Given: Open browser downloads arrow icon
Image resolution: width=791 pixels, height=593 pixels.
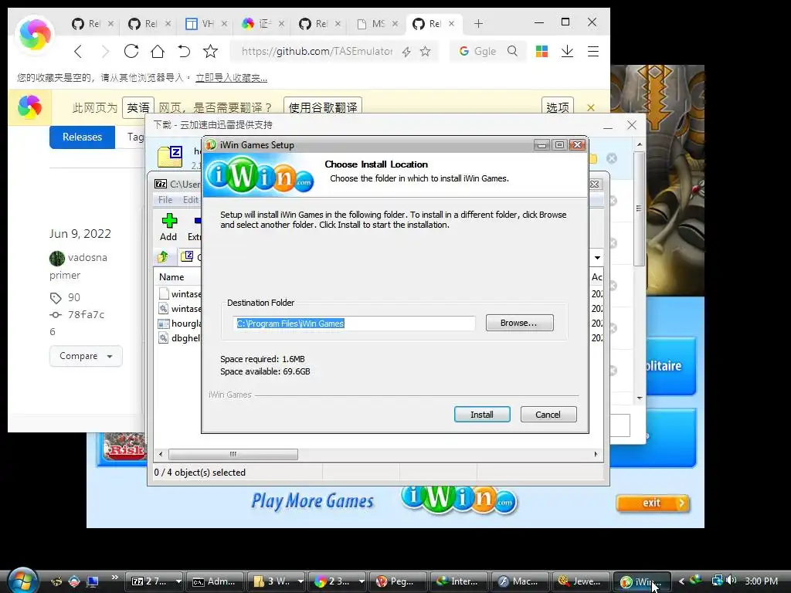Looking at the screenshot, I should point(568,51).
